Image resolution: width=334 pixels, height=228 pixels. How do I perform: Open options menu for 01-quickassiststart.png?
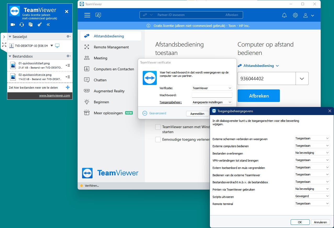(x=68, y=65)
